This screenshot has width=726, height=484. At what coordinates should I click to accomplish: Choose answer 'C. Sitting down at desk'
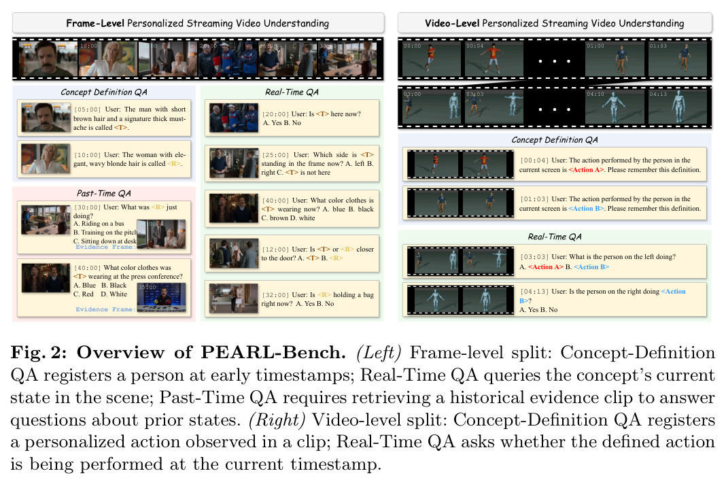(105, 241)
